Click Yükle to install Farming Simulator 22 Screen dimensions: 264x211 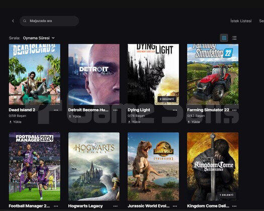point(194,122)
